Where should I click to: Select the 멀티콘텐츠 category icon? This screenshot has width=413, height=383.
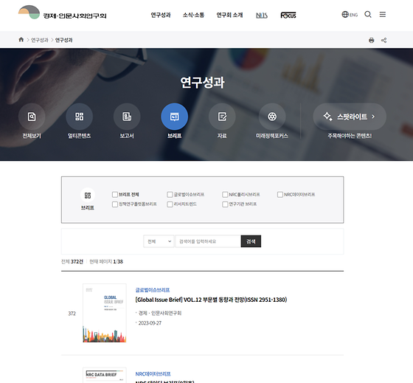(80, 117)
